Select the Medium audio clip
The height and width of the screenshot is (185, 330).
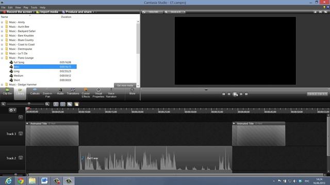pos(19,76)
